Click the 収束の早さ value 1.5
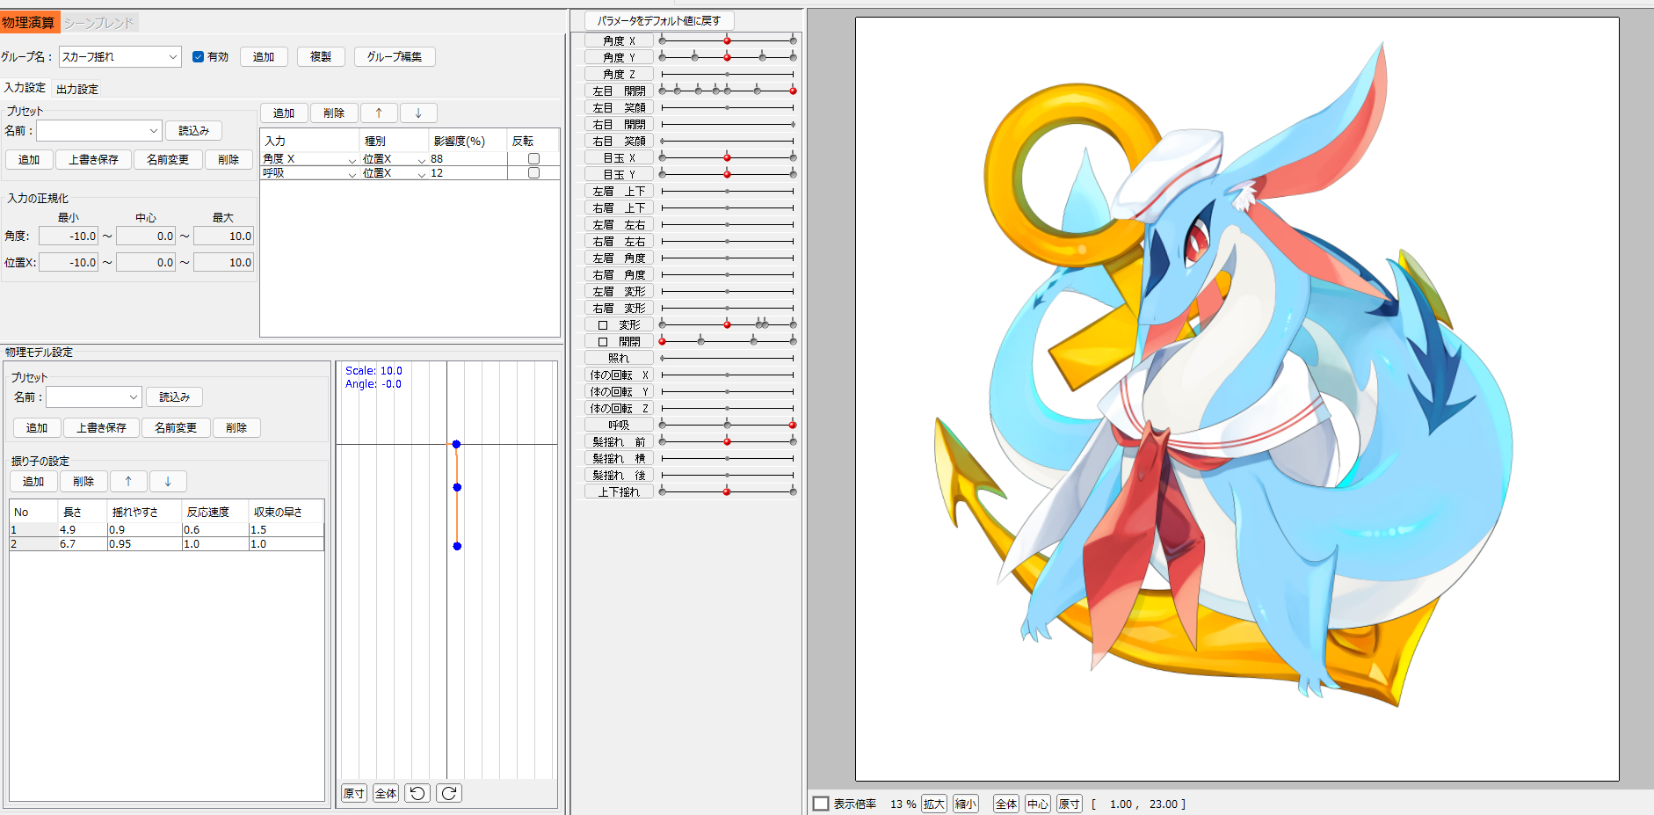The height and width of the screenshot is (815, 1654). [x=287, y=530]
